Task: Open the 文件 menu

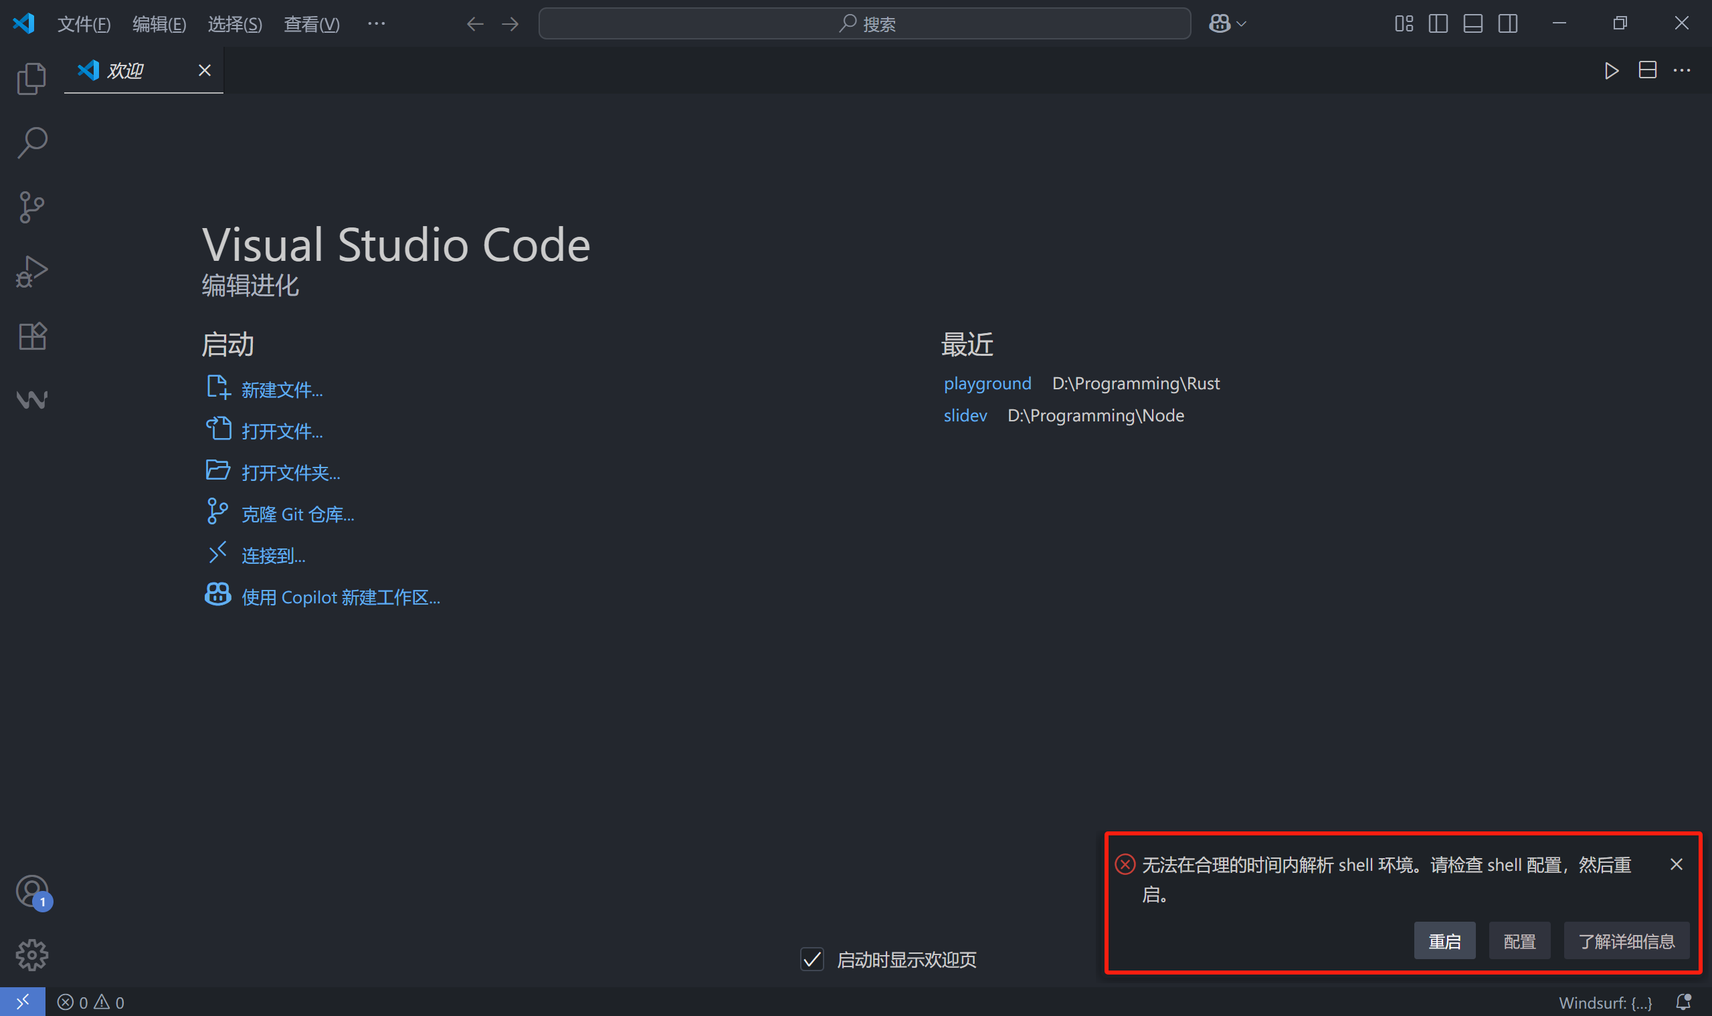Action: coord(84,25)
